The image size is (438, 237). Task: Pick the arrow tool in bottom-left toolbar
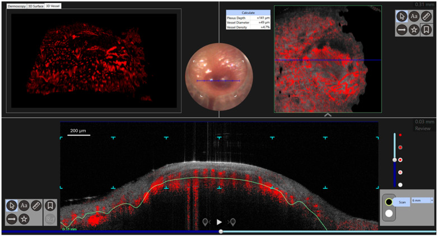pyautogui.click(x=12, y=219)
